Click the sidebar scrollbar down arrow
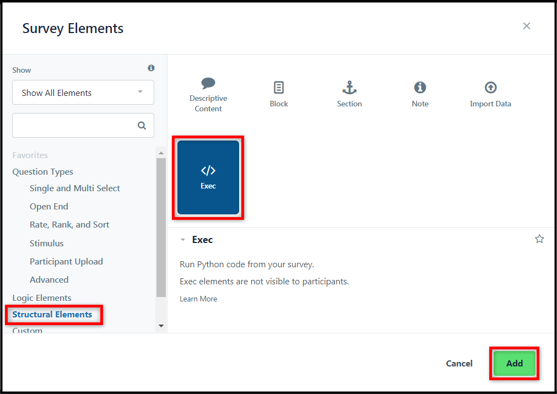Screen dimensions: 557x394 tap(161, 326)
